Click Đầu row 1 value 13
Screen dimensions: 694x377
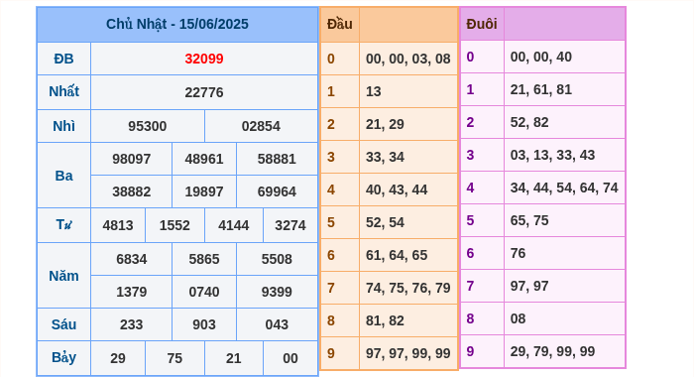[x=374, y=91]
